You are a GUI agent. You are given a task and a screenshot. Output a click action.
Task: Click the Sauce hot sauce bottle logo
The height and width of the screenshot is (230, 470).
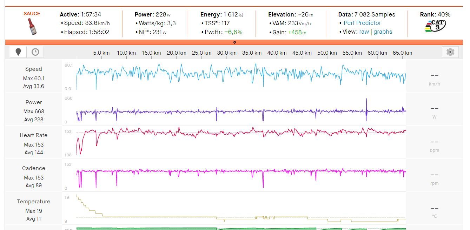click(x=32, y=26)
